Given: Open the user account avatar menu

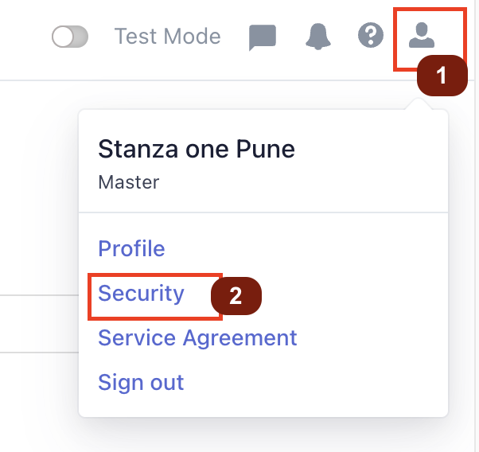Looking at the screenshot, I should pyautogui.click(x=422, y=35).
